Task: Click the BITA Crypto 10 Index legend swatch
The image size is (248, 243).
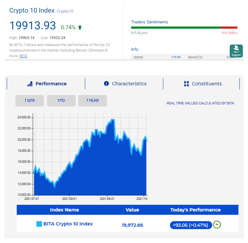Action: (39, 224)
